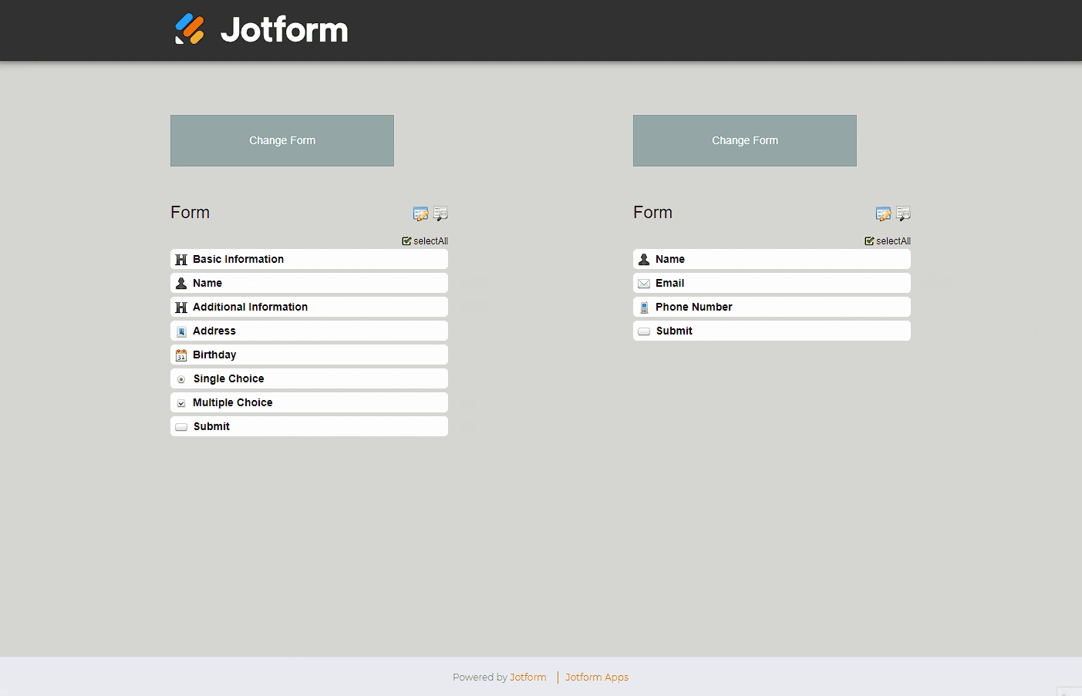Image resolution: width=1082 pixels, height=696 pixels.
Task: Click the phone icon on the Phone Number field
Action: [x=644, y=307]
